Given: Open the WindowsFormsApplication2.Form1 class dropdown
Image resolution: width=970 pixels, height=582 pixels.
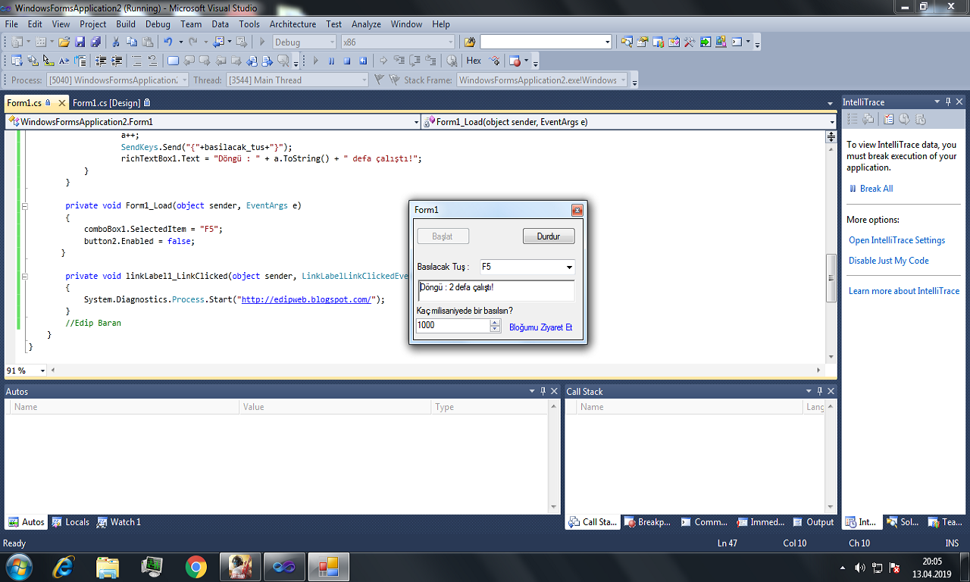Looking at the screenshot, I should click(x=416, y=121).
